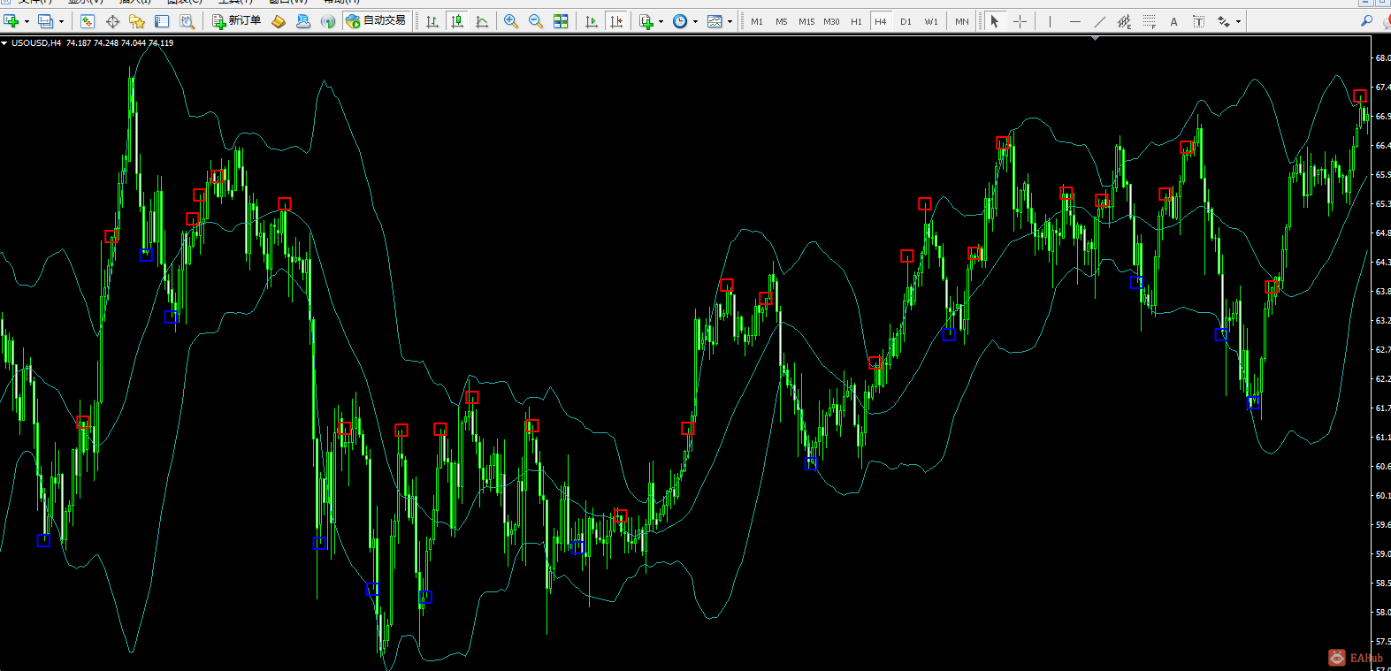Select the Fibonacci retracement tool

point(1149,21)
